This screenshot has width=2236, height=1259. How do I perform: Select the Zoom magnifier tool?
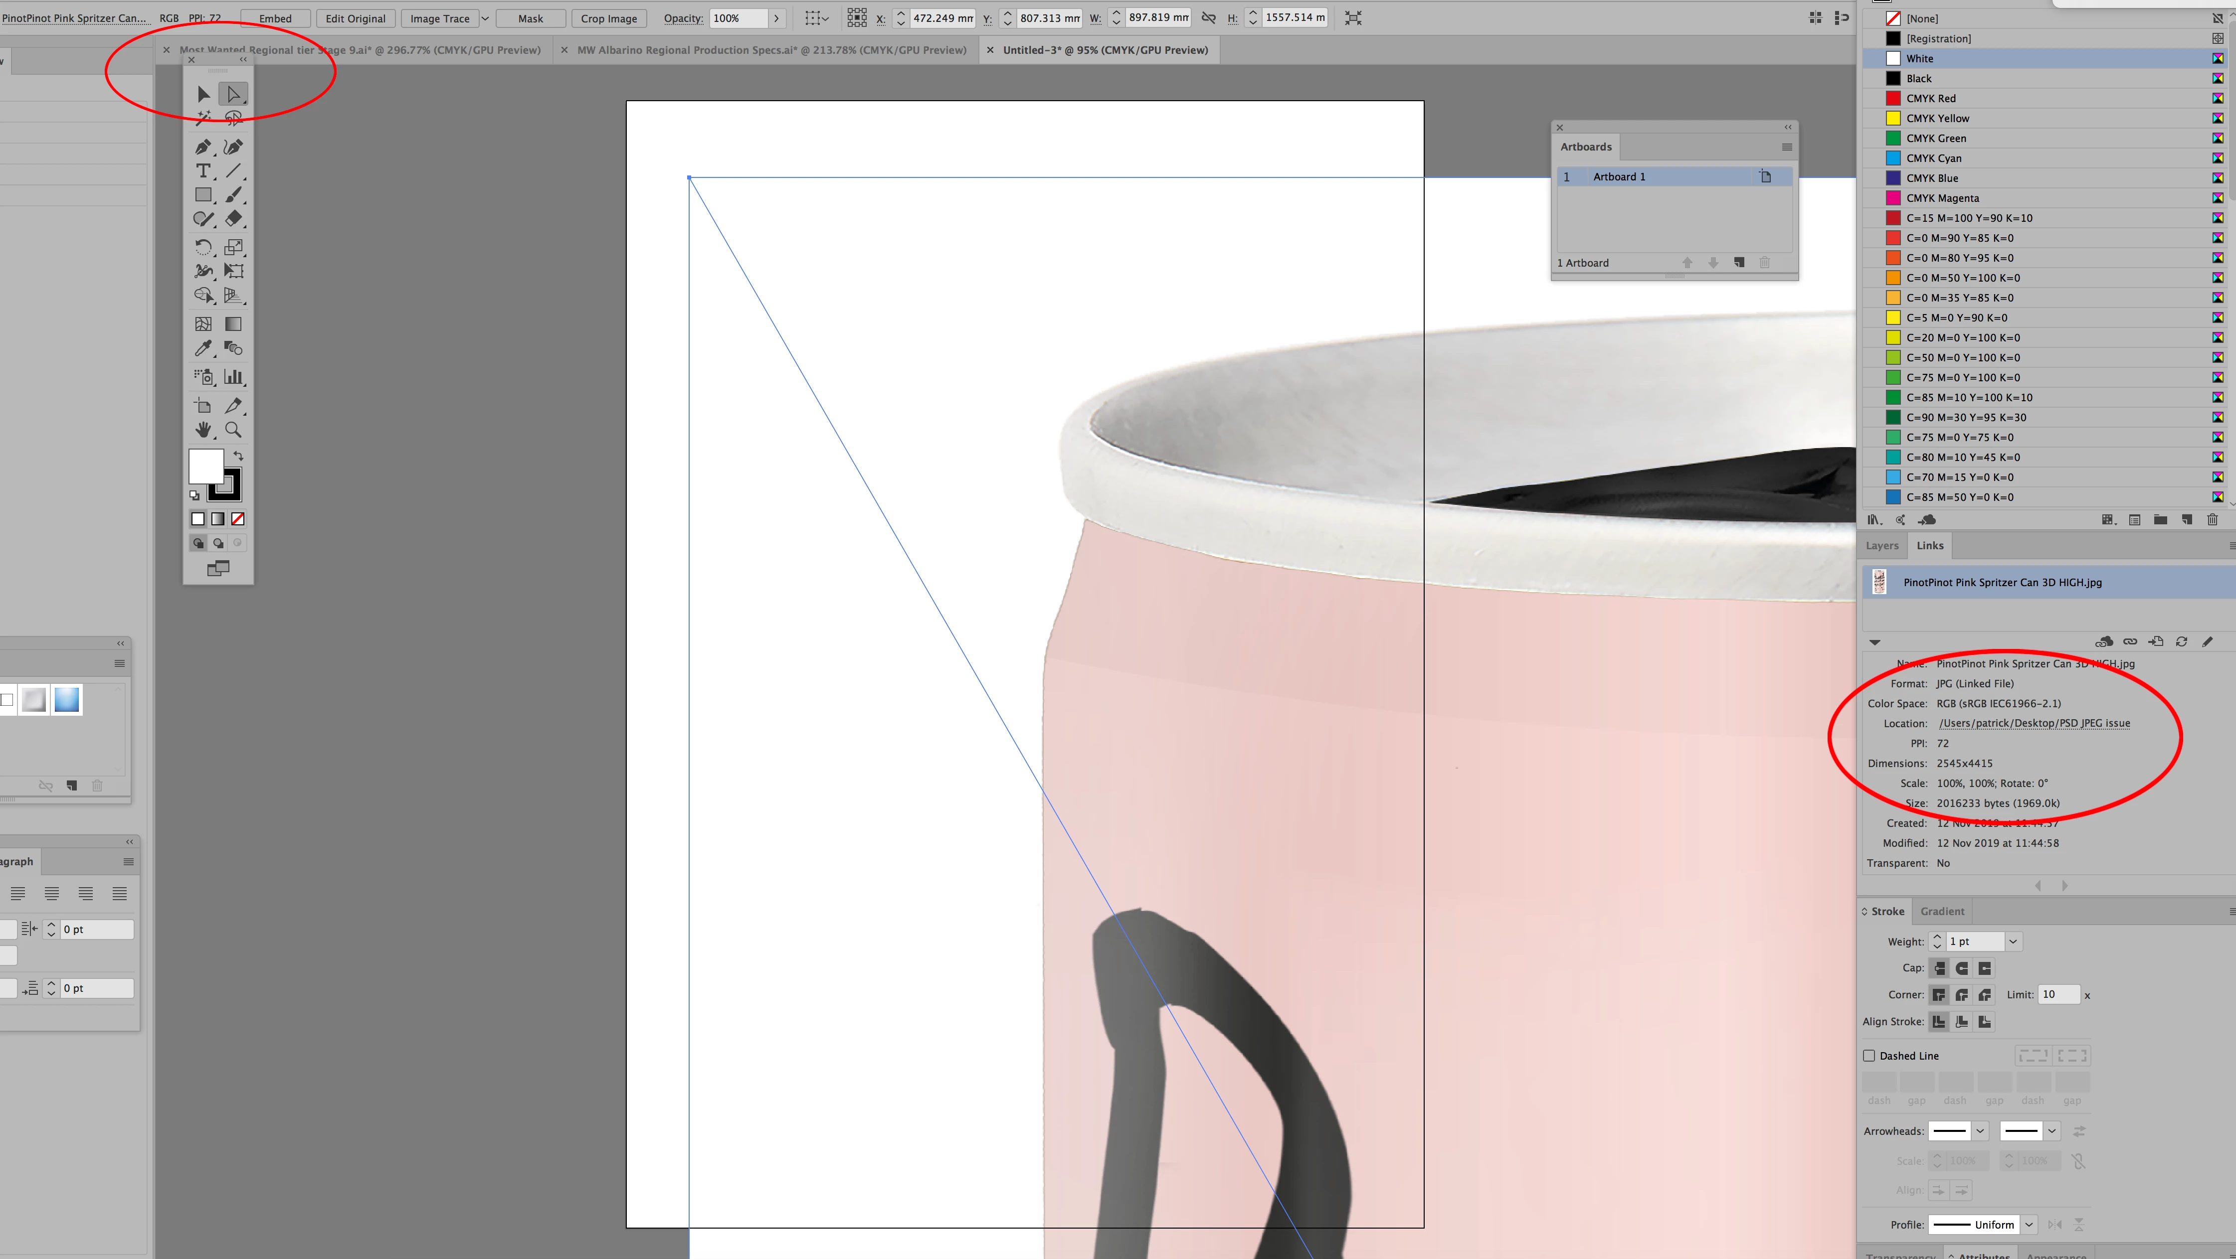(x=233, y=430)
